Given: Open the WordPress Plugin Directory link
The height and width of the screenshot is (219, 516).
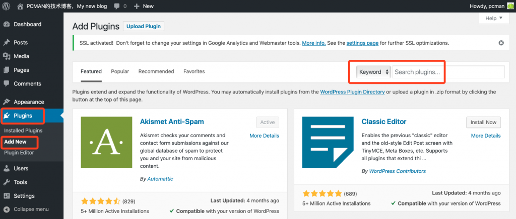Looking at the screenshot, I should tap(352, 92).
